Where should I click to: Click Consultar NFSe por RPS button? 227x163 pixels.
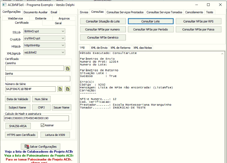[x=198, y=21]
